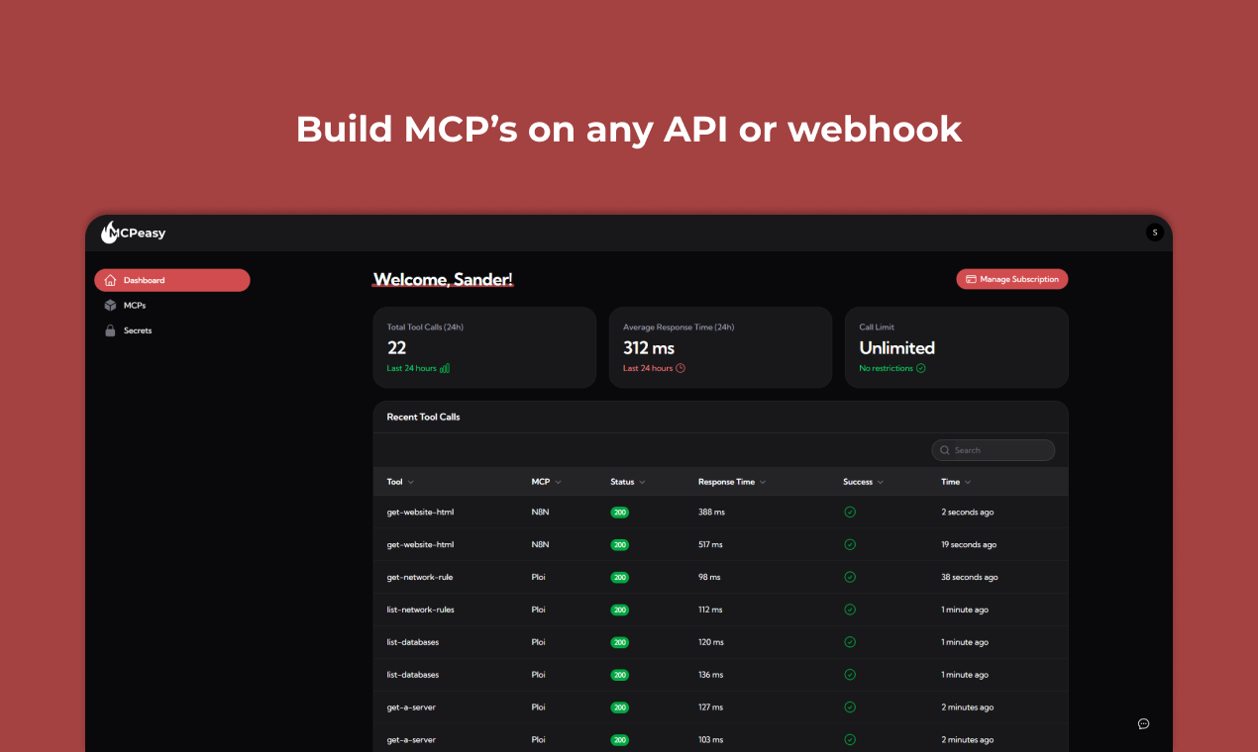The image size is (1258, 752).
Task: Click the Secrets padlock icon
Action: [x=110, y=330]
